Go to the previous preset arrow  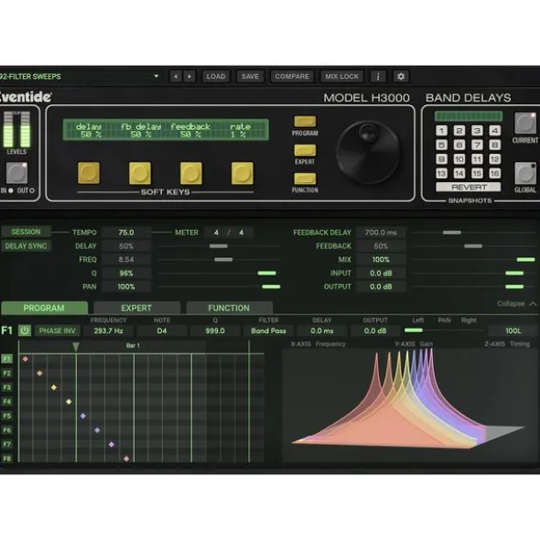point(176,76)
